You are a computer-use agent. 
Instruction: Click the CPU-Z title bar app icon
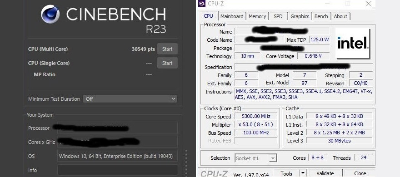pyautogui.click(x=202, y=4)
